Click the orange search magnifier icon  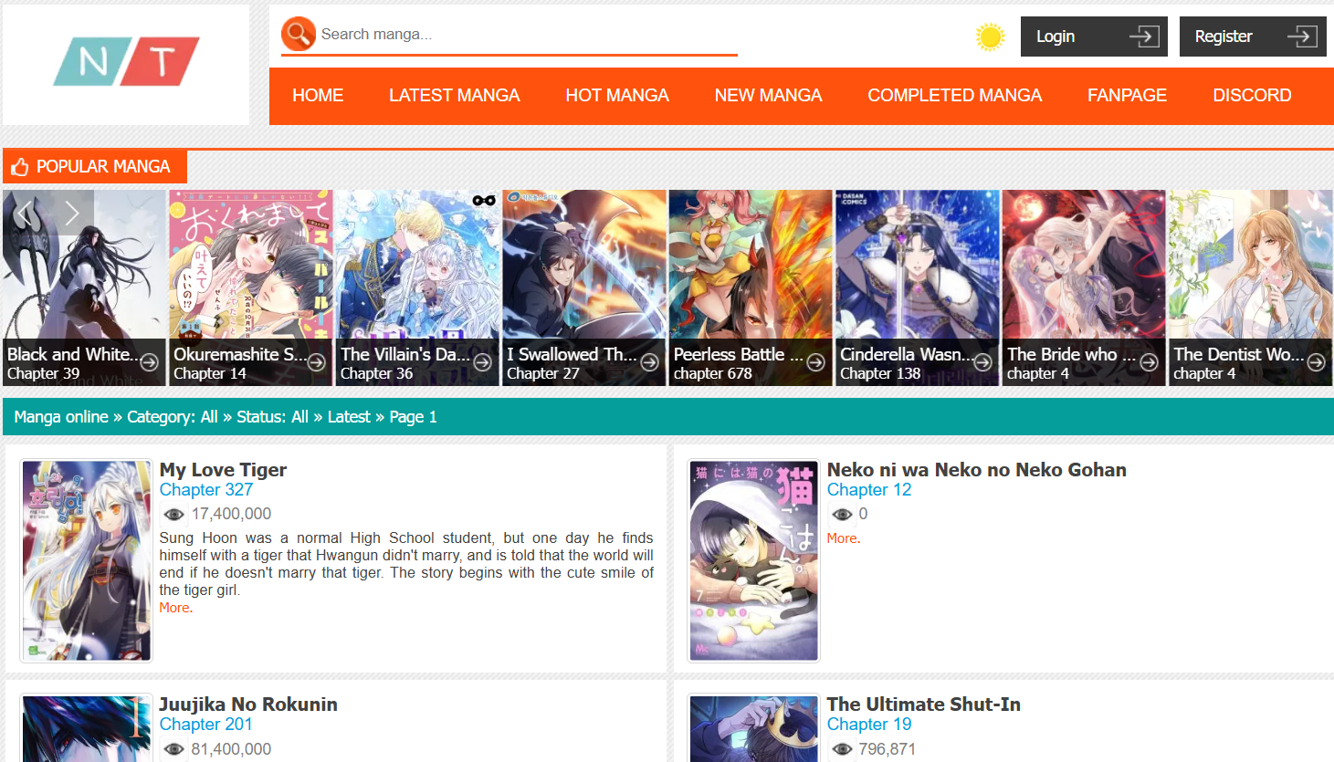coord(299,34)
